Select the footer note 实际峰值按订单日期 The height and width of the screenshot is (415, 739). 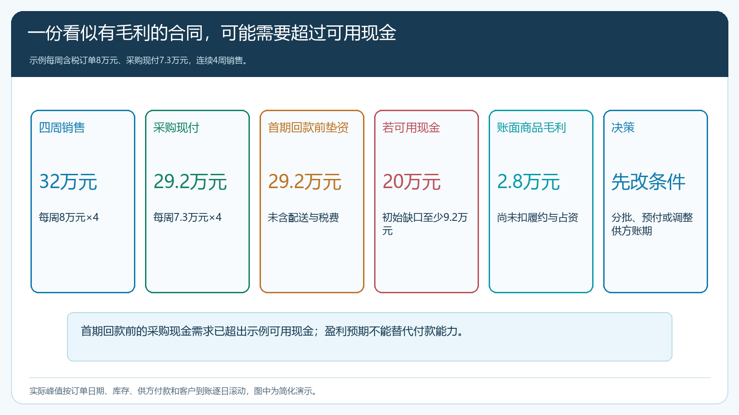(174, 391)
